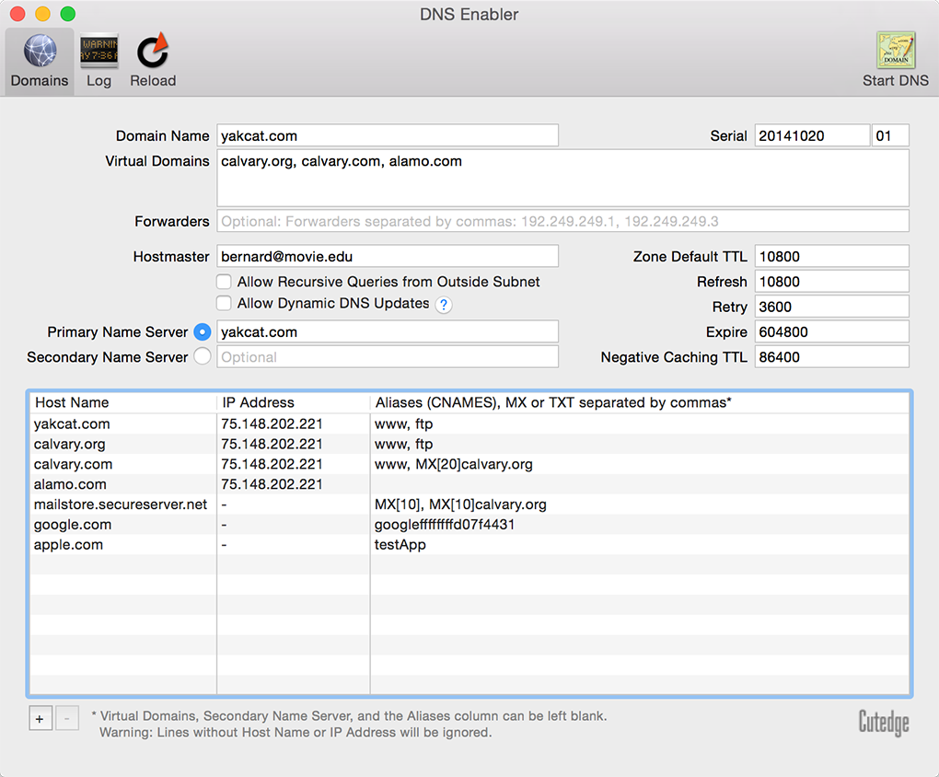Click the Dynamic DNS help icon
The image size is (939, 777).
click(x=444, y=305)
